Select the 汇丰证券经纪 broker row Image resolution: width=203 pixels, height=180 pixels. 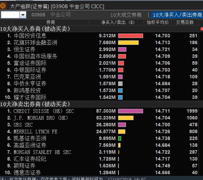click(x=99, y=159)
